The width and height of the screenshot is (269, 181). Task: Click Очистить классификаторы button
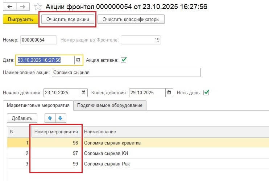(x=131, y=19)
